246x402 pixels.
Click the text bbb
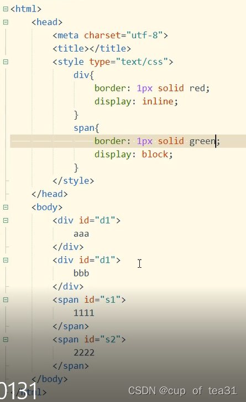pos(81,273)
